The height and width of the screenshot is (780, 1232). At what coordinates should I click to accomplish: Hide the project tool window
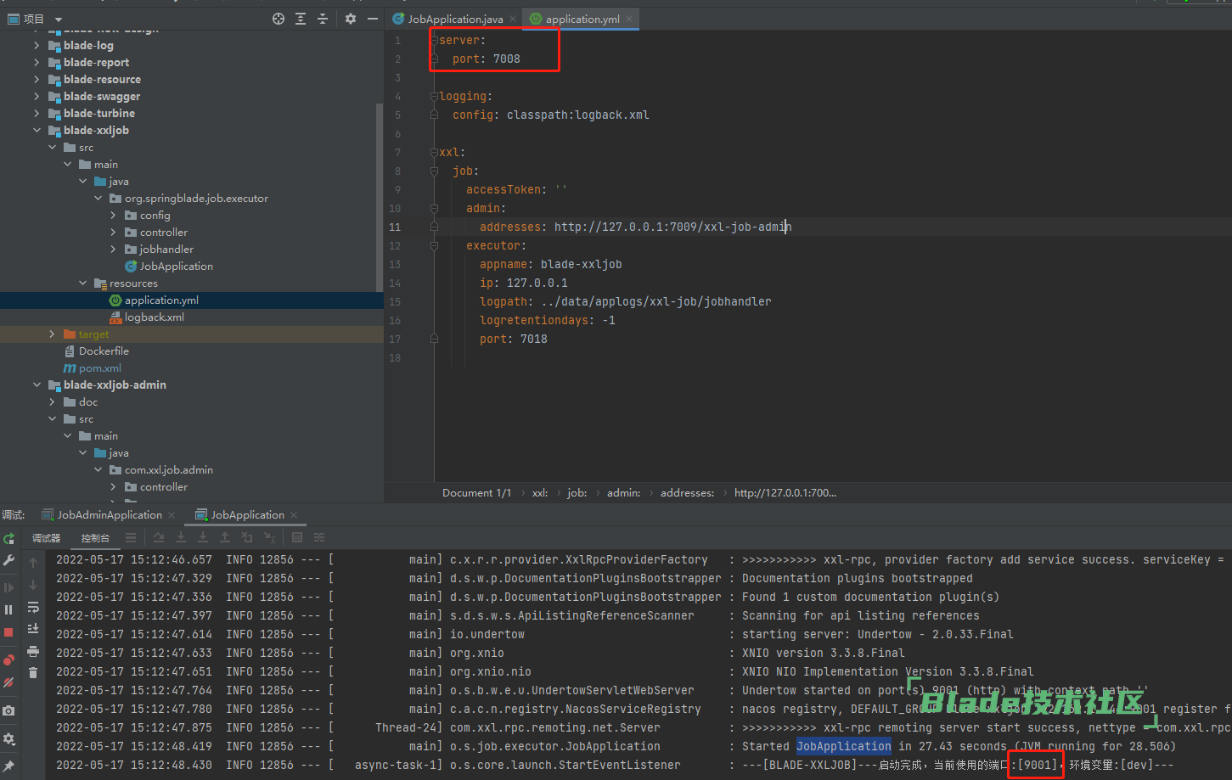(372, 19)
